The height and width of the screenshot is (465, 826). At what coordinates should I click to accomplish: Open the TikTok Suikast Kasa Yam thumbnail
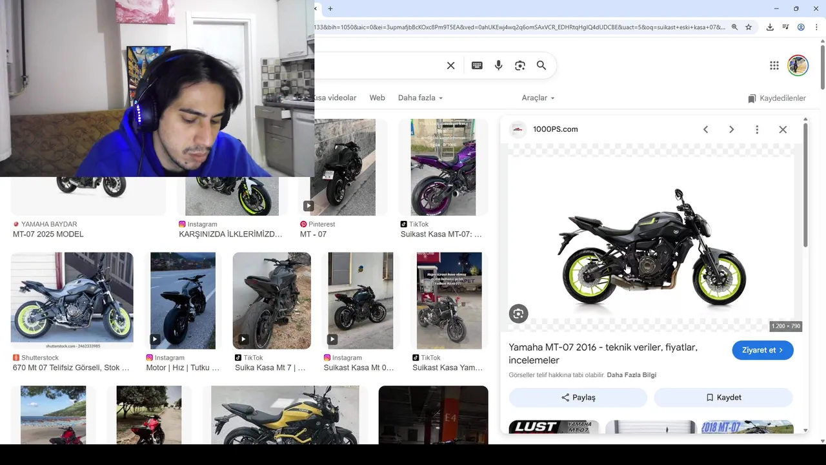[449, 301]
